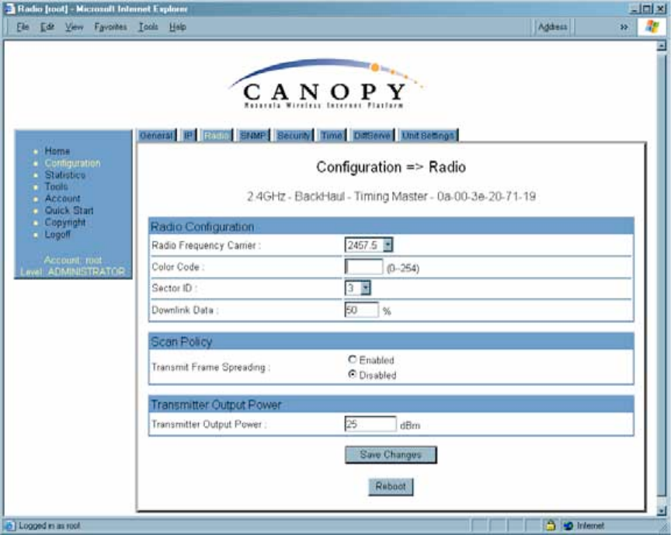This screenshot has width=671, height=535.
Task: Open the Help menu
Action: tap(177, 27)
